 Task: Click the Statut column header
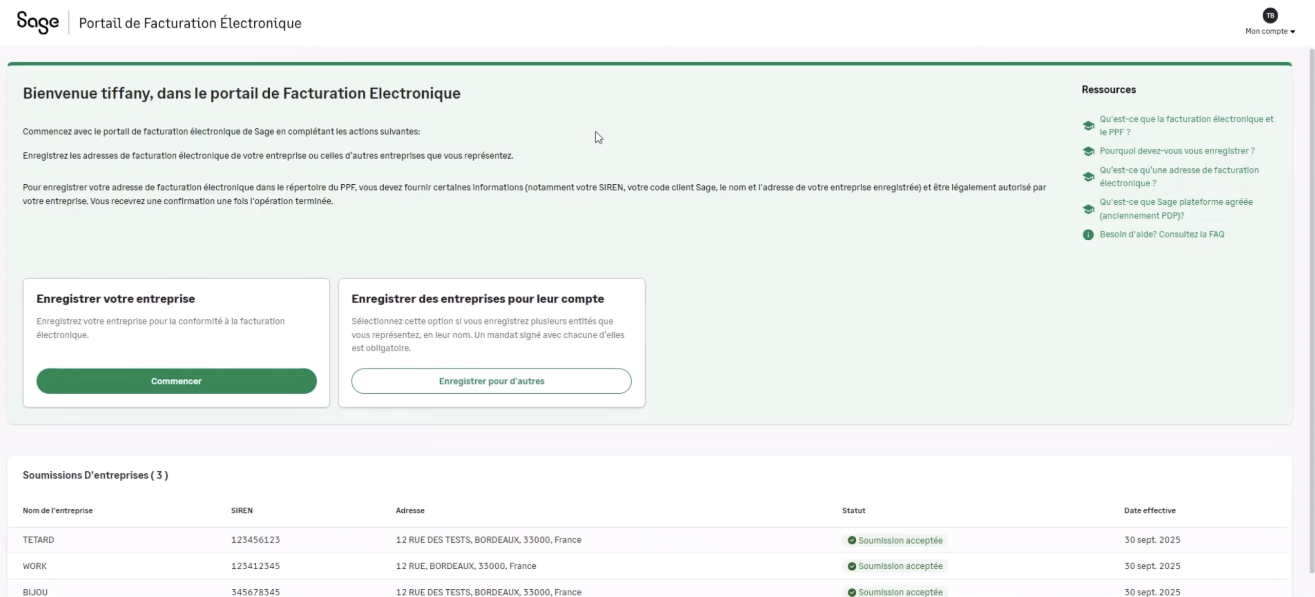coord(853,510)
